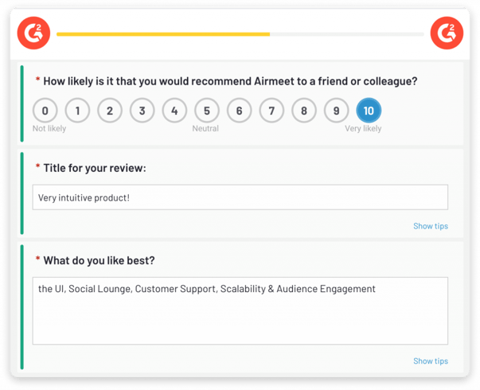480x390 pixels.
Task: Click the right G2 logo icon
Action: point(447,33)
